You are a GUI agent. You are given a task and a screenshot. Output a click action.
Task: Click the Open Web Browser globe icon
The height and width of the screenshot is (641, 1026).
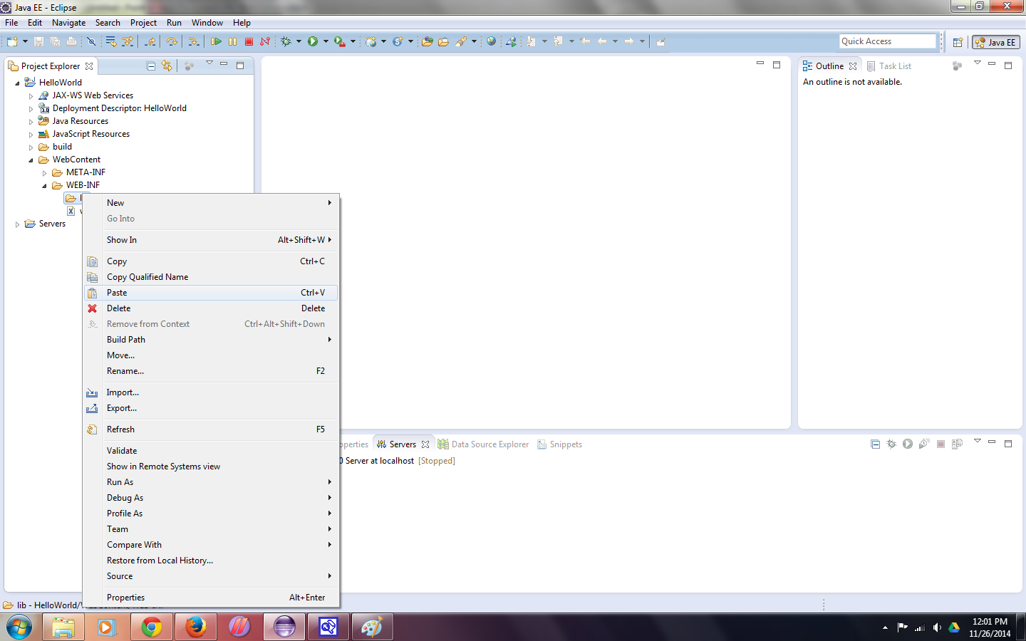tap(491, 41)
